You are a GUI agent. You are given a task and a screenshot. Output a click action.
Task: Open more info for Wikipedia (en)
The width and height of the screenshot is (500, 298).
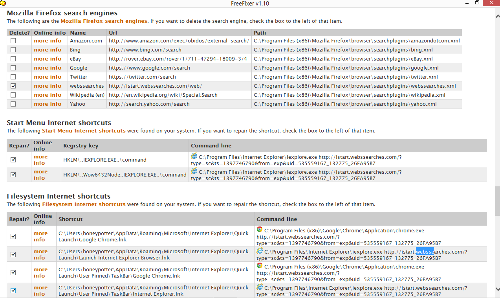pyautogui.click(x=48, y=95)
